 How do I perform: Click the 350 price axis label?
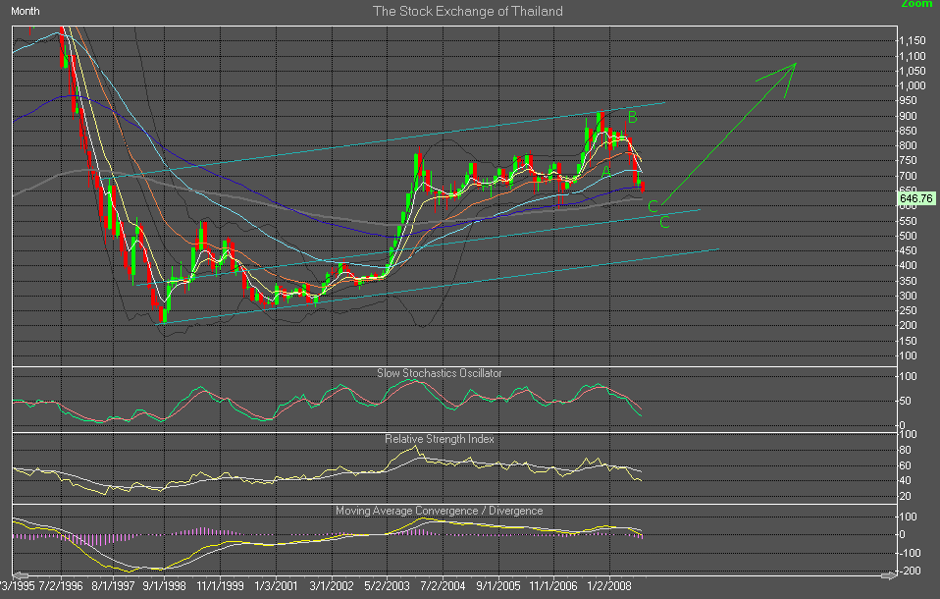pos(909,281)
